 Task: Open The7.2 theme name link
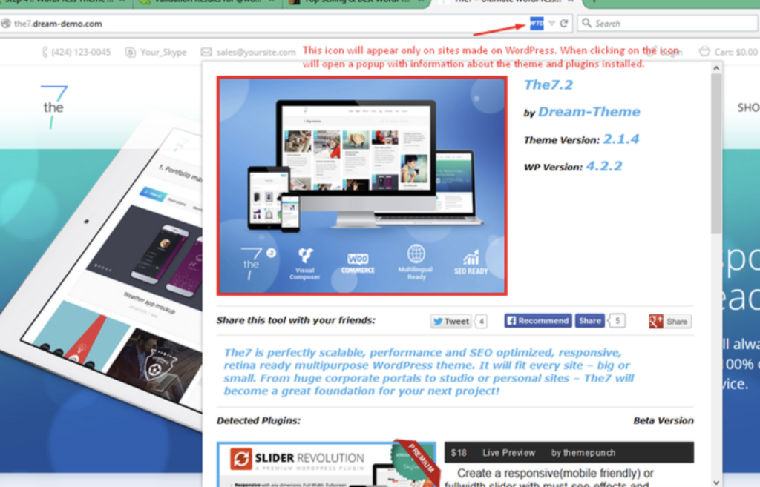[548, 85]
